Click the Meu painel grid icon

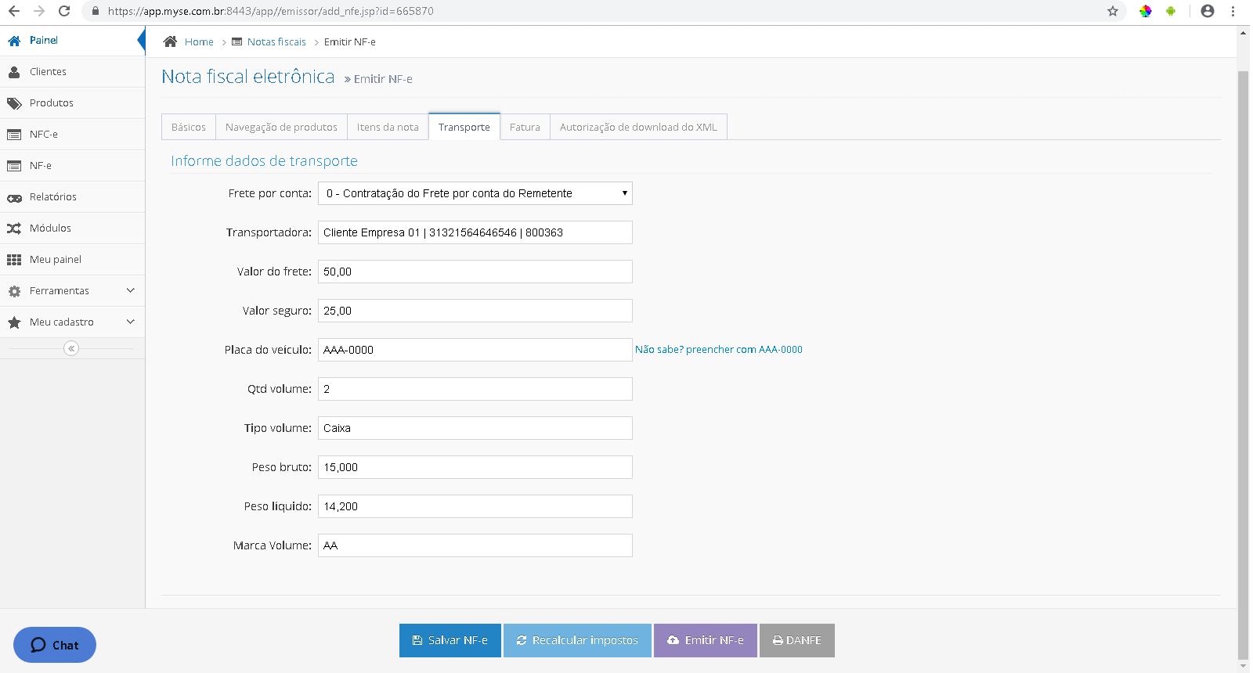(14, 260)
